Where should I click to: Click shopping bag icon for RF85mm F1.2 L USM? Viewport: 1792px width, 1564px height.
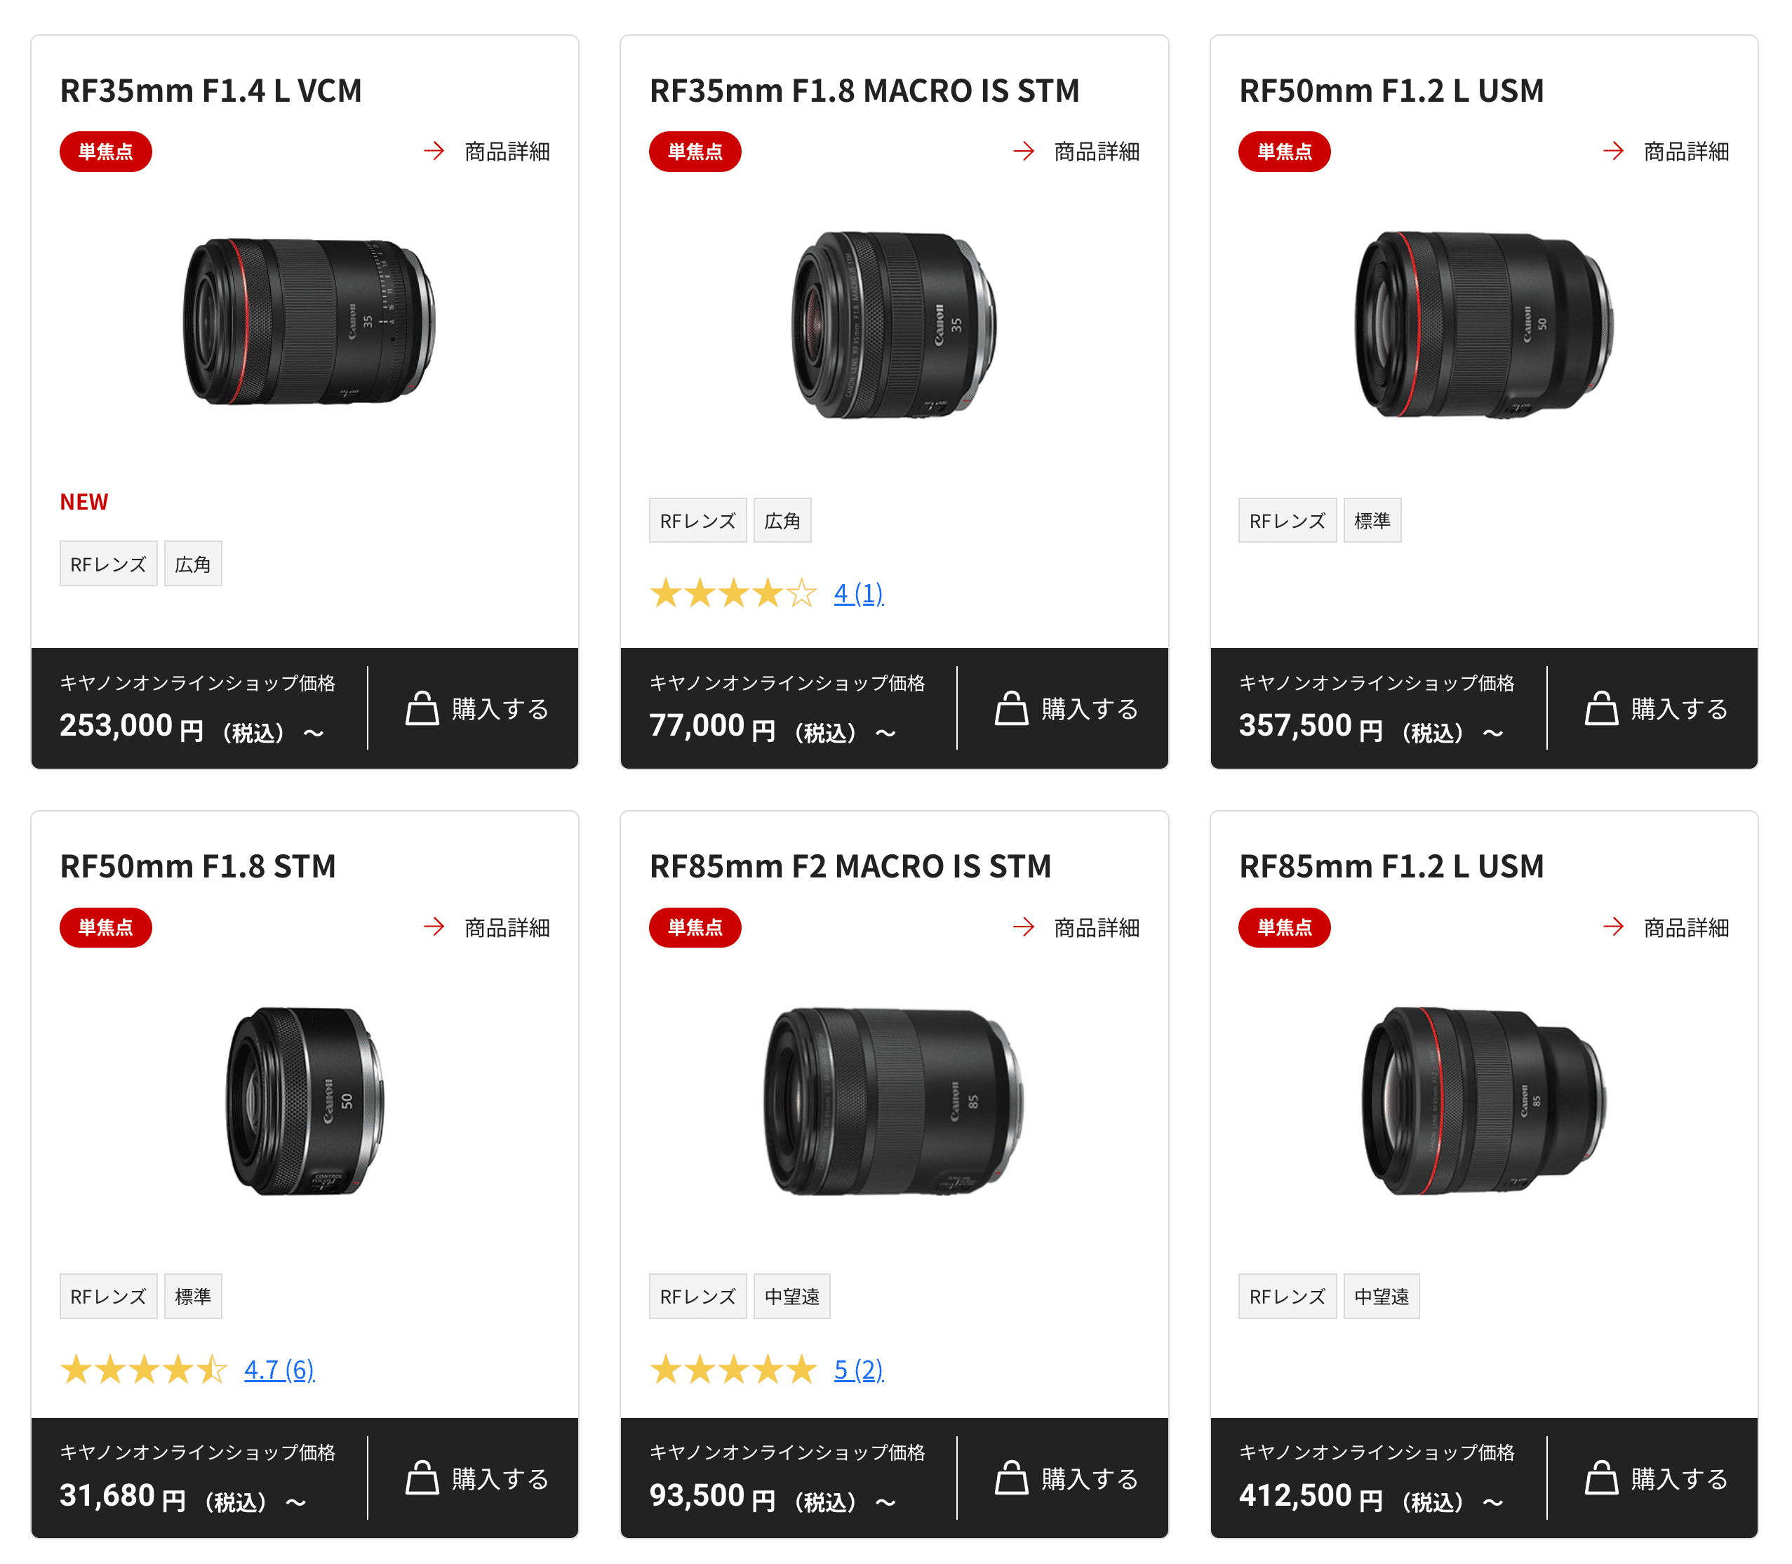pyautogui.click(x=1601, y=1478)
